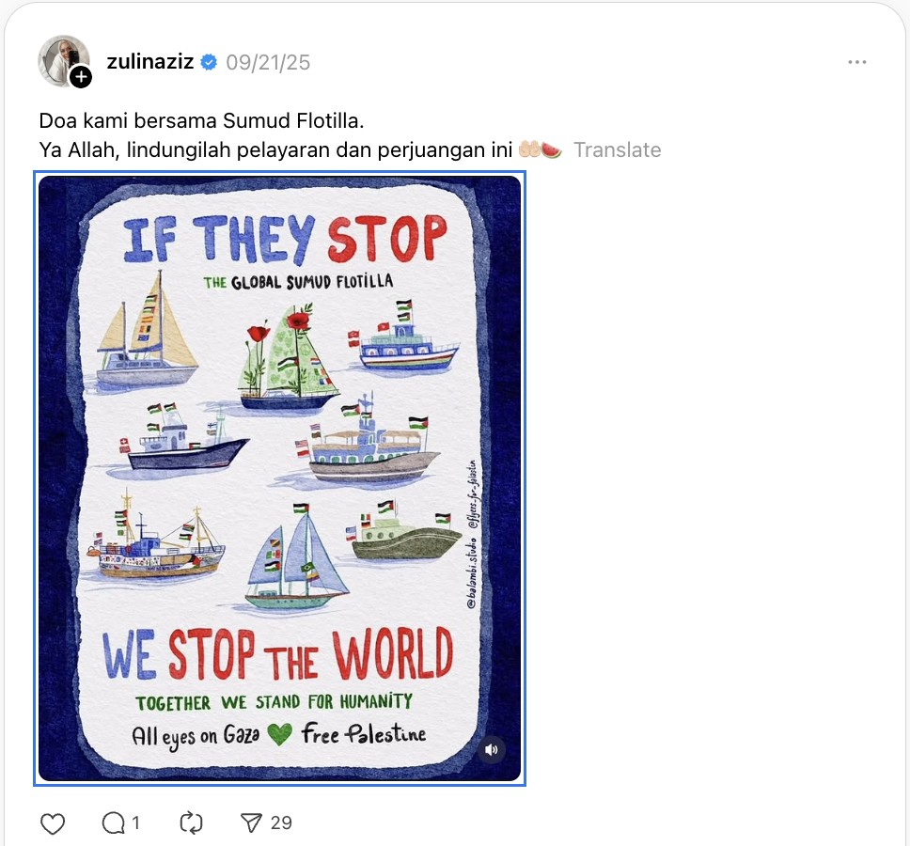Click the "IF THEY STOP" headline in the poster

tap(283, 238)
